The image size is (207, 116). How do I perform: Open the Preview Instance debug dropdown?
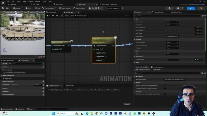(x=114, y=8)
